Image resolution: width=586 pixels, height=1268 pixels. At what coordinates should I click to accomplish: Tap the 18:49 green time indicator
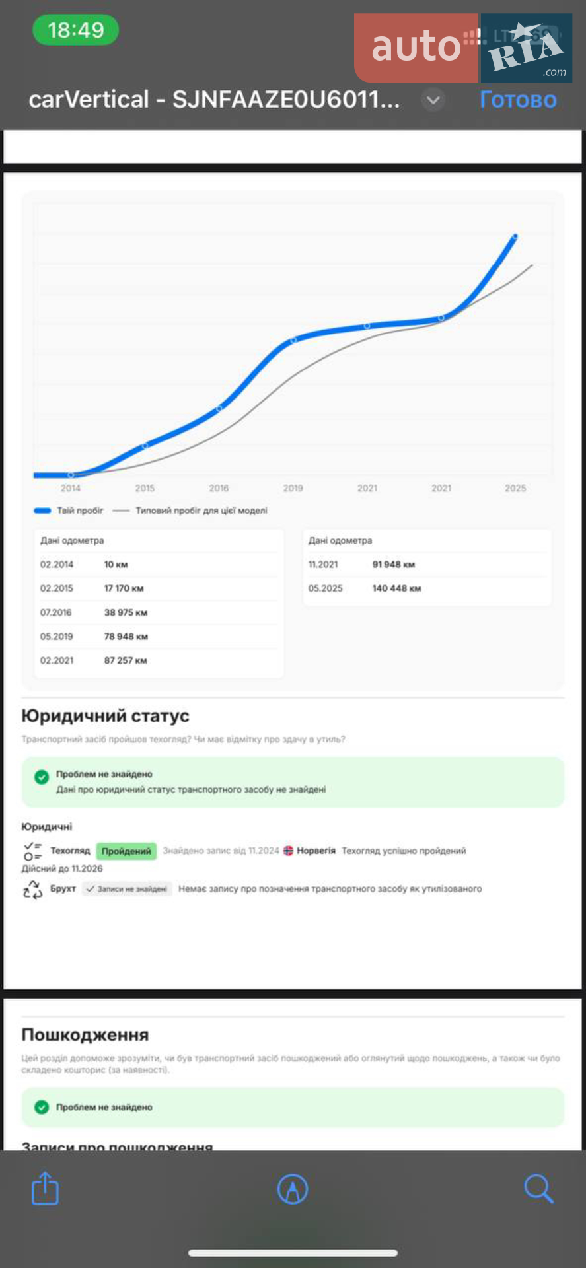coord(75,30)
